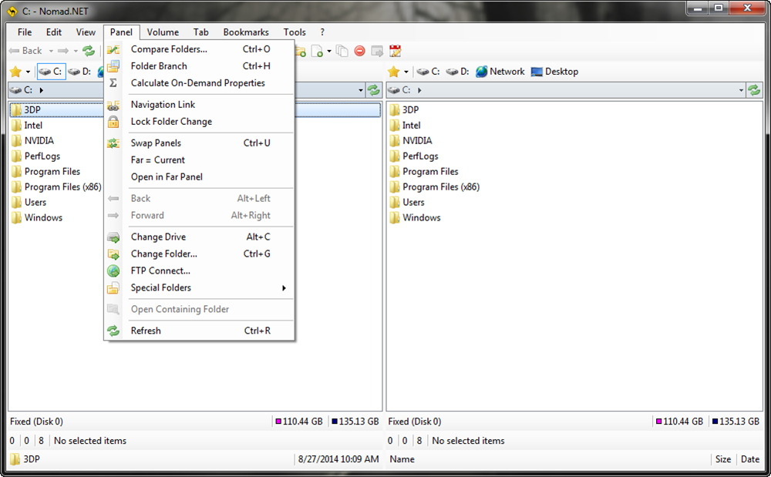Click the calendar-with-pencil toolbar icon
The image size is (771, 477).
point(395,51)
